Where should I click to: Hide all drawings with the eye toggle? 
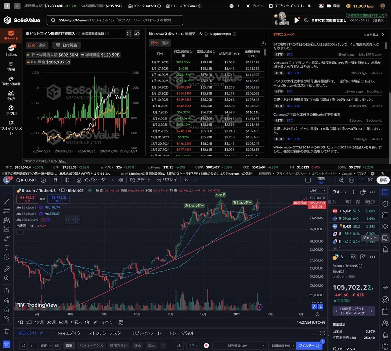(x=7, y=317)
